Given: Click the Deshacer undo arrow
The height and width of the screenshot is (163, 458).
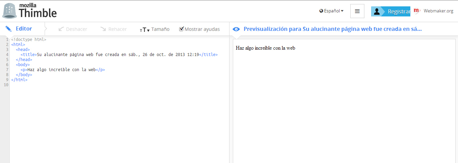Looking at the screenshot, I should [x=61, y=29].
